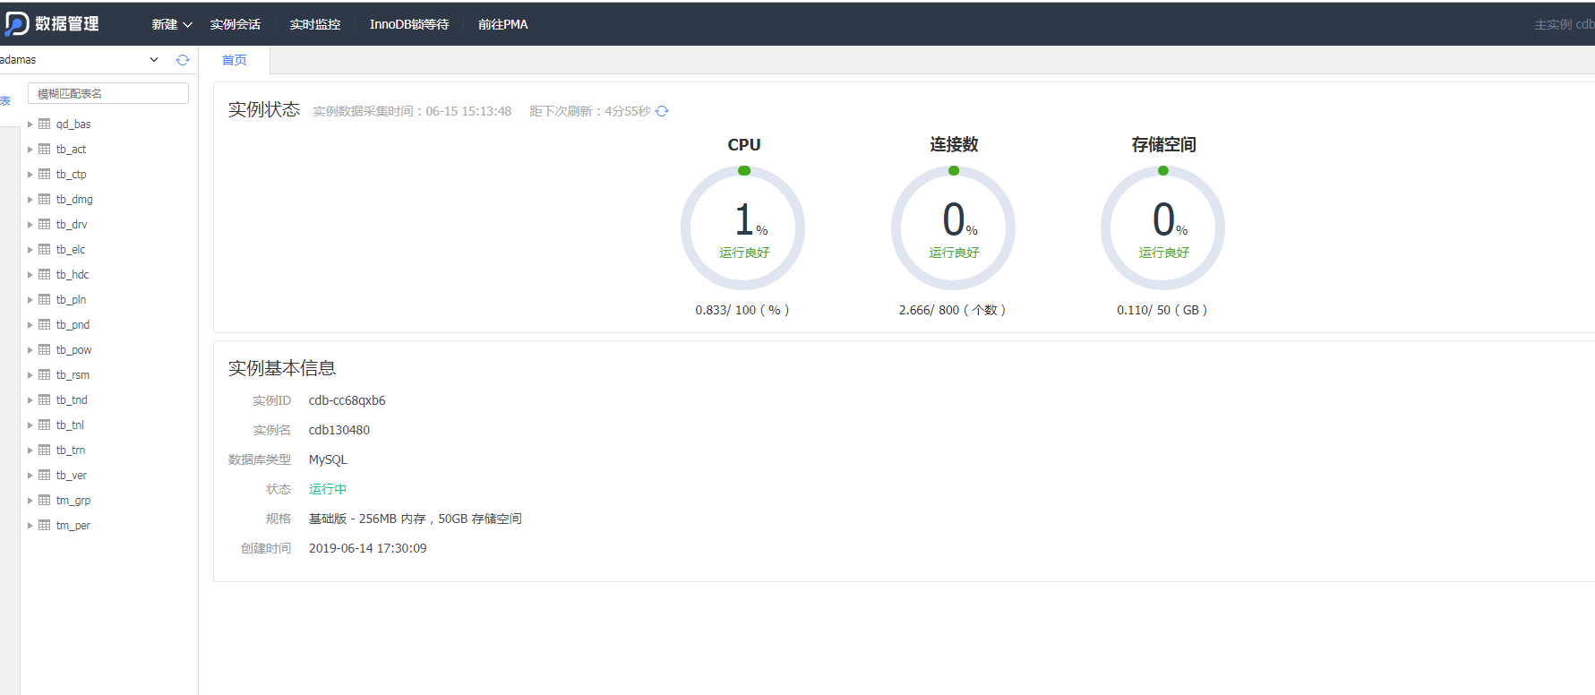Click table icon for tm_grp
This screenshot has width=1595, height=695.
coord(45,500)
